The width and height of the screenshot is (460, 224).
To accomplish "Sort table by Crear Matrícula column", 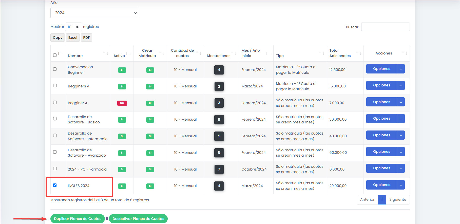I will pos(150,53).
